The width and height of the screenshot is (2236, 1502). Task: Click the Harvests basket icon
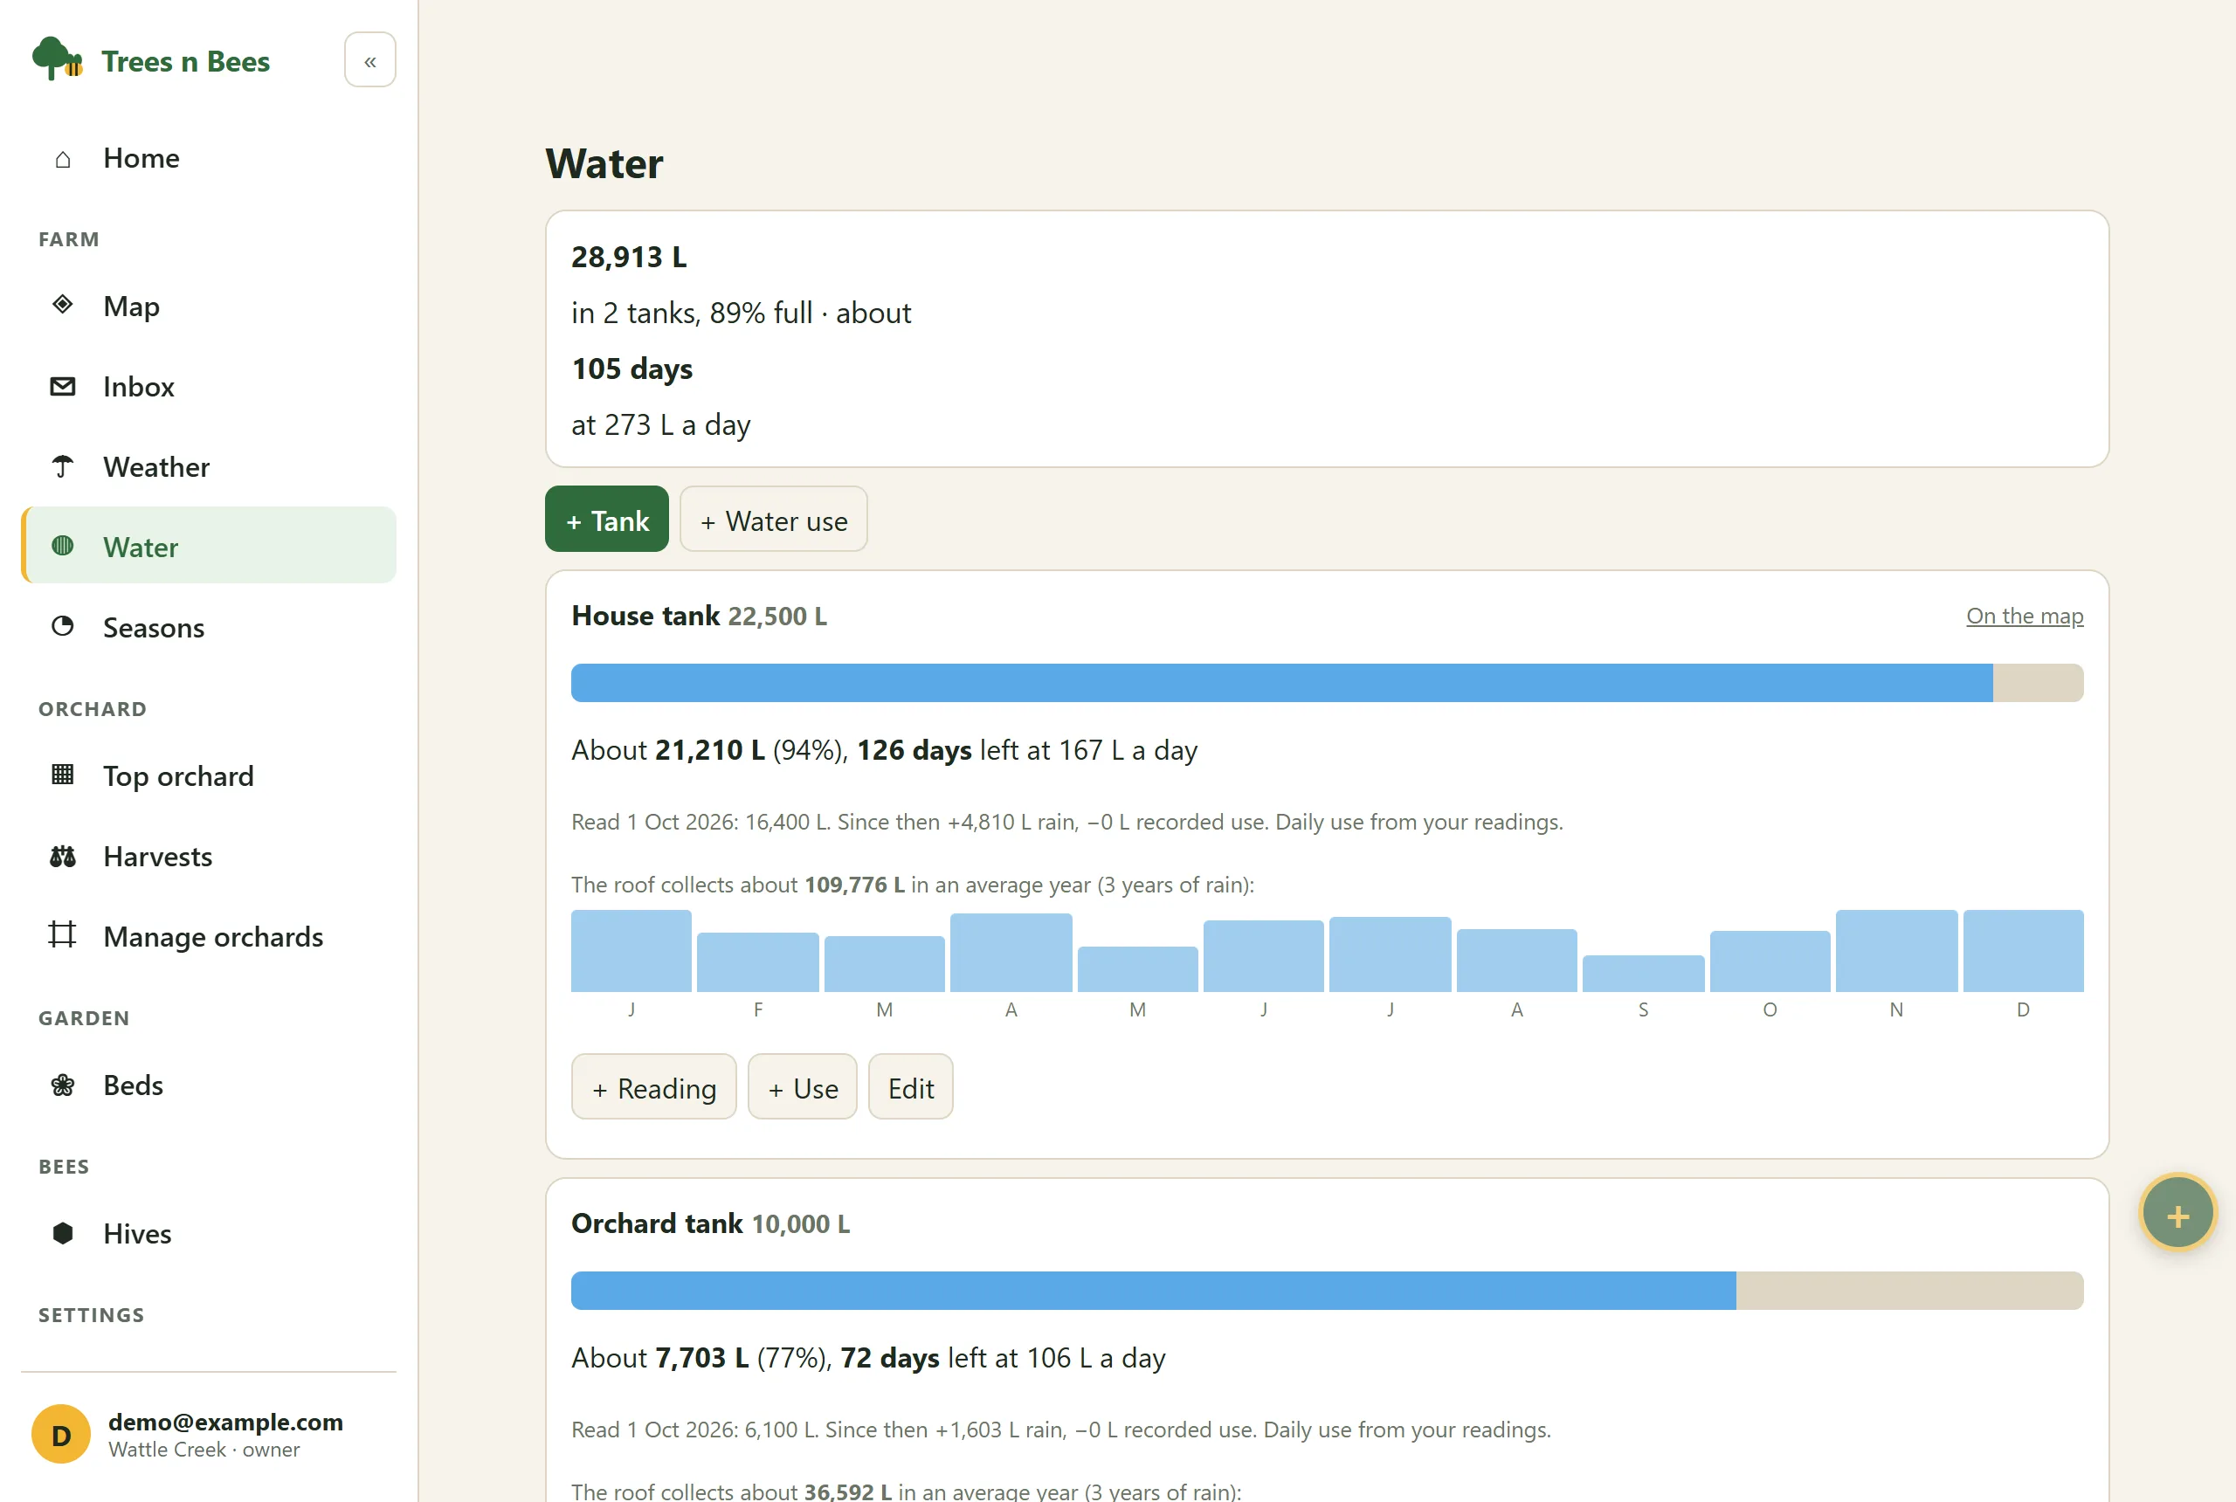[x=62, y=856]
